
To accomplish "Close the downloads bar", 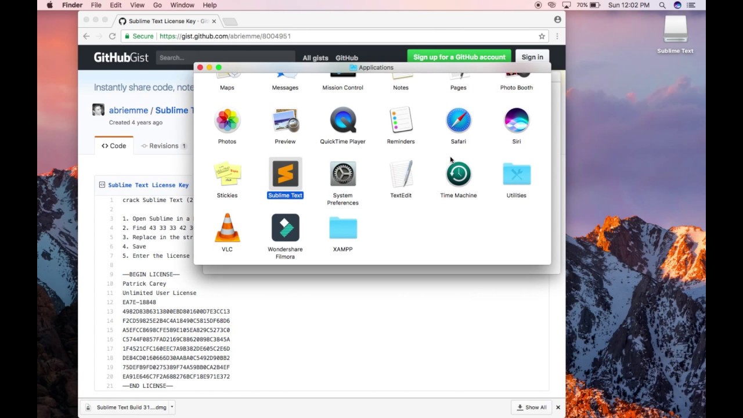I will point(558,408).
